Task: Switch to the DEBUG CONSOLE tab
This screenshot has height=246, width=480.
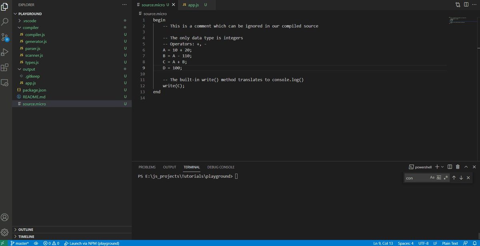Action: pos(221,167)
